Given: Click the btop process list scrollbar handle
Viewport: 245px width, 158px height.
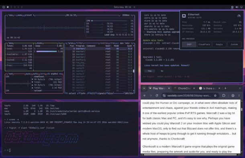Looking at the screenshot, I should point(133,71).
